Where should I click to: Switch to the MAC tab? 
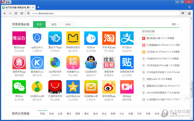click(x=68, y=24)
